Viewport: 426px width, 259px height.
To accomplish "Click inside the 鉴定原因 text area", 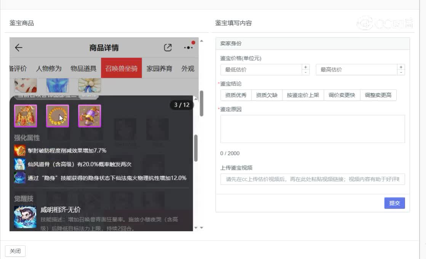I will [312, 128].
